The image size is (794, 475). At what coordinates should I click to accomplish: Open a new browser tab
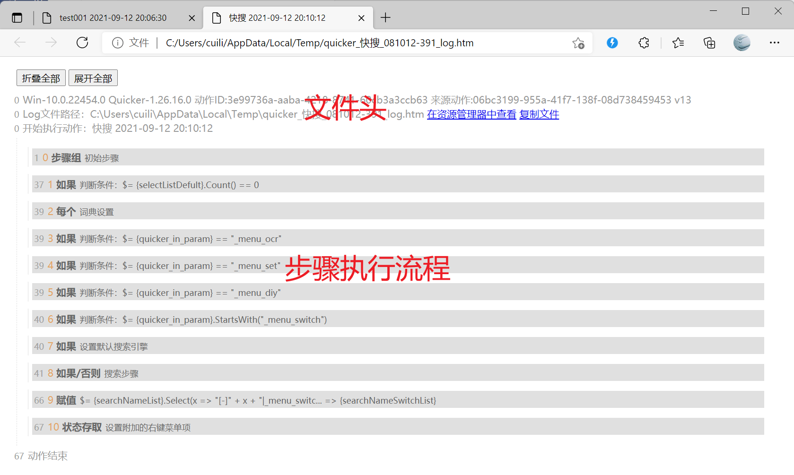(x=385, y=18)
